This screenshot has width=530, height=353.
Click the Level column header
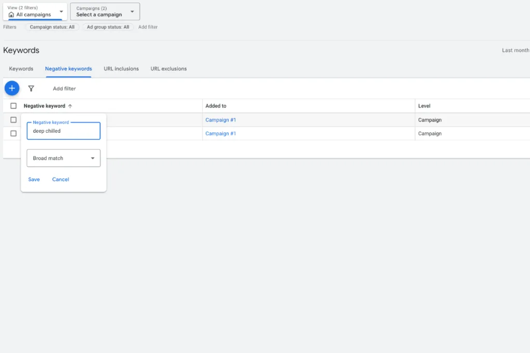pyautogui.click(x=424, y=106)
